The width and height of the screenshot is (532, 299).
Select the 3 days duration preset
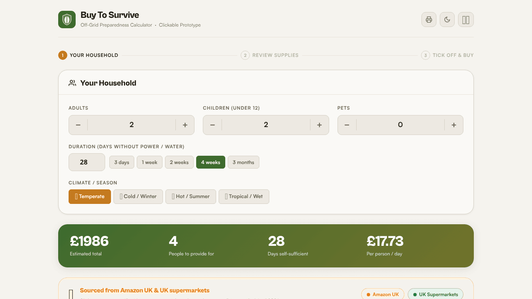(x=122, y=162)
